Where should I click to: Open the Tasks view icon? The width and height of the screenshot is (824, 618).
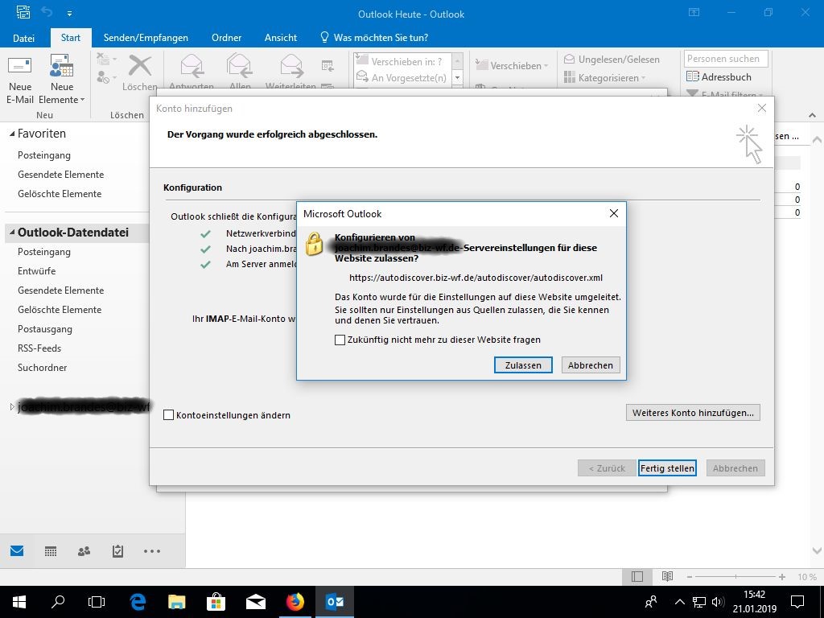117,550
